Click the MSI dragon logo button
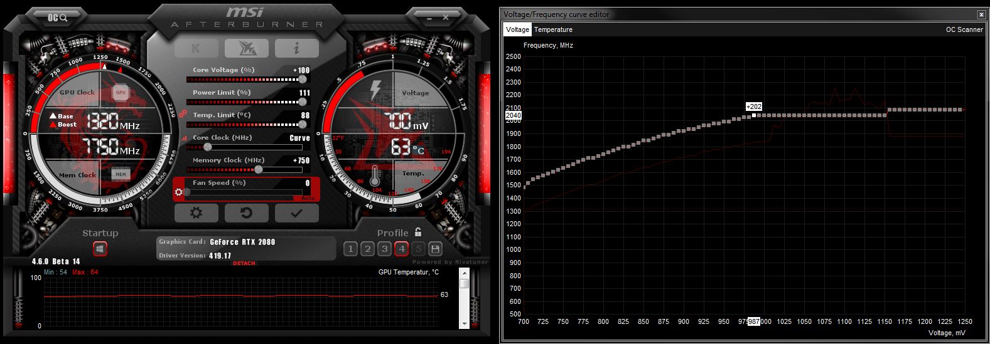 246,48
